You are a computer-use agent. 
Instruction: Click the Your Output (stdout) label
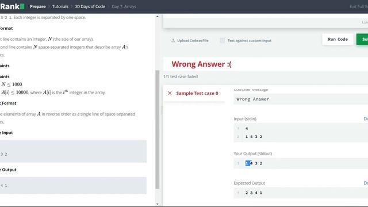[x=253, y=154]
